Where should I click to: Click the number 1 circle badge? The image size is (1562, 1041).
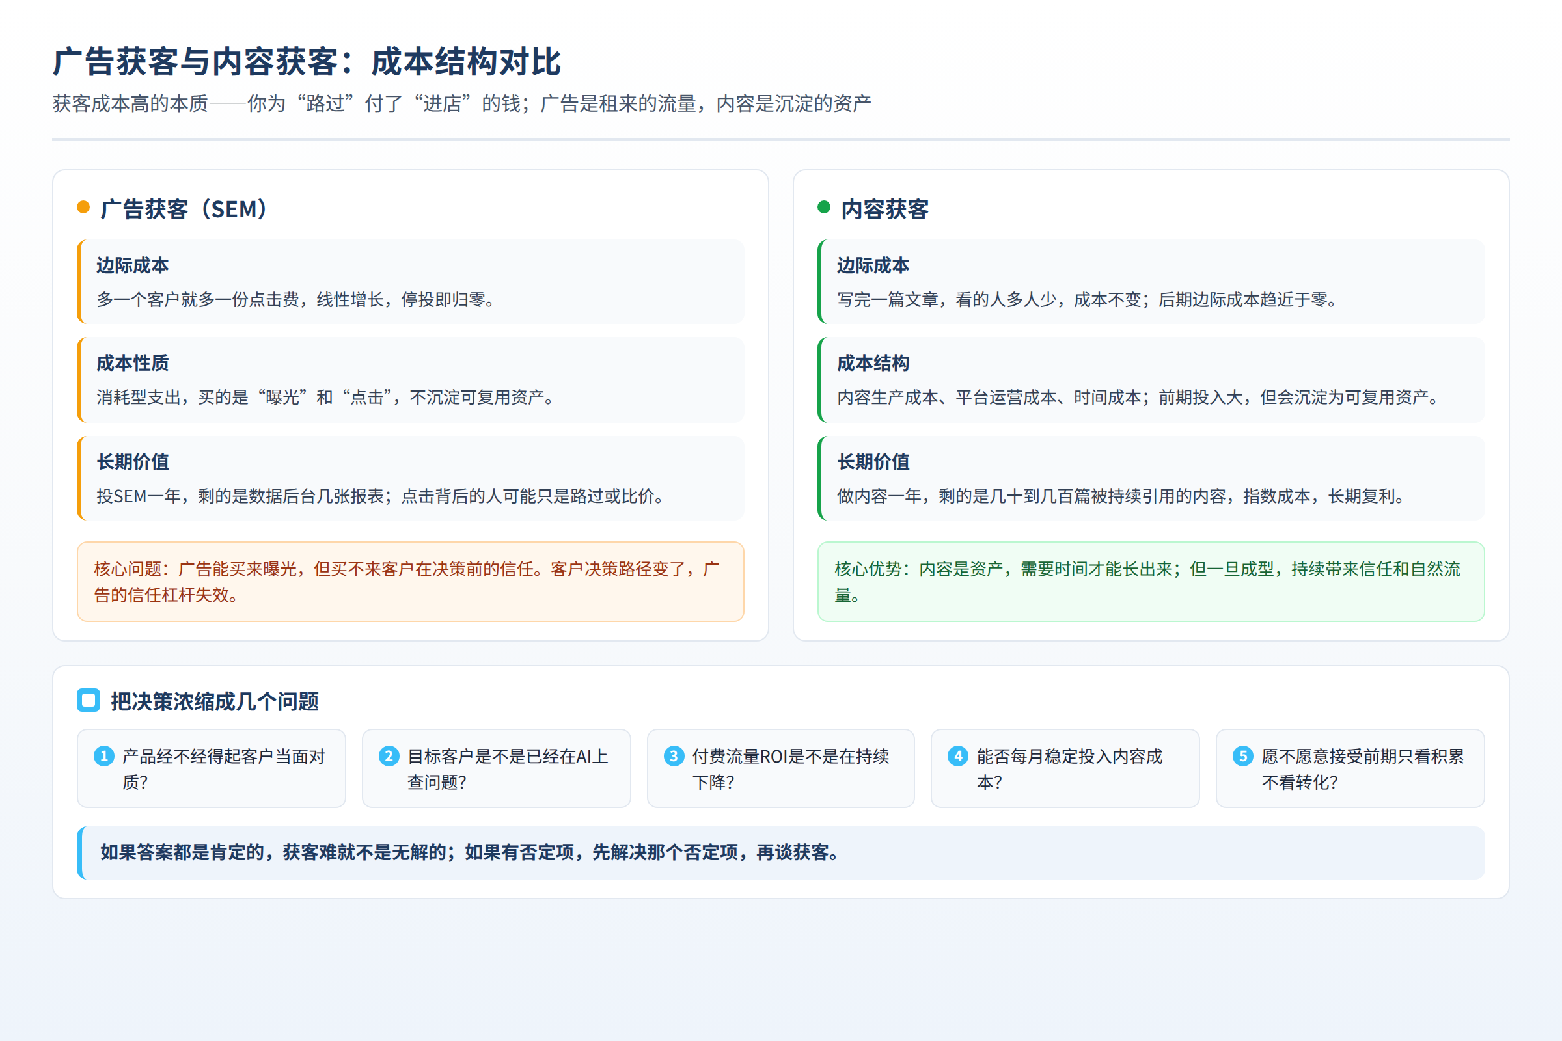click(103, 755)
